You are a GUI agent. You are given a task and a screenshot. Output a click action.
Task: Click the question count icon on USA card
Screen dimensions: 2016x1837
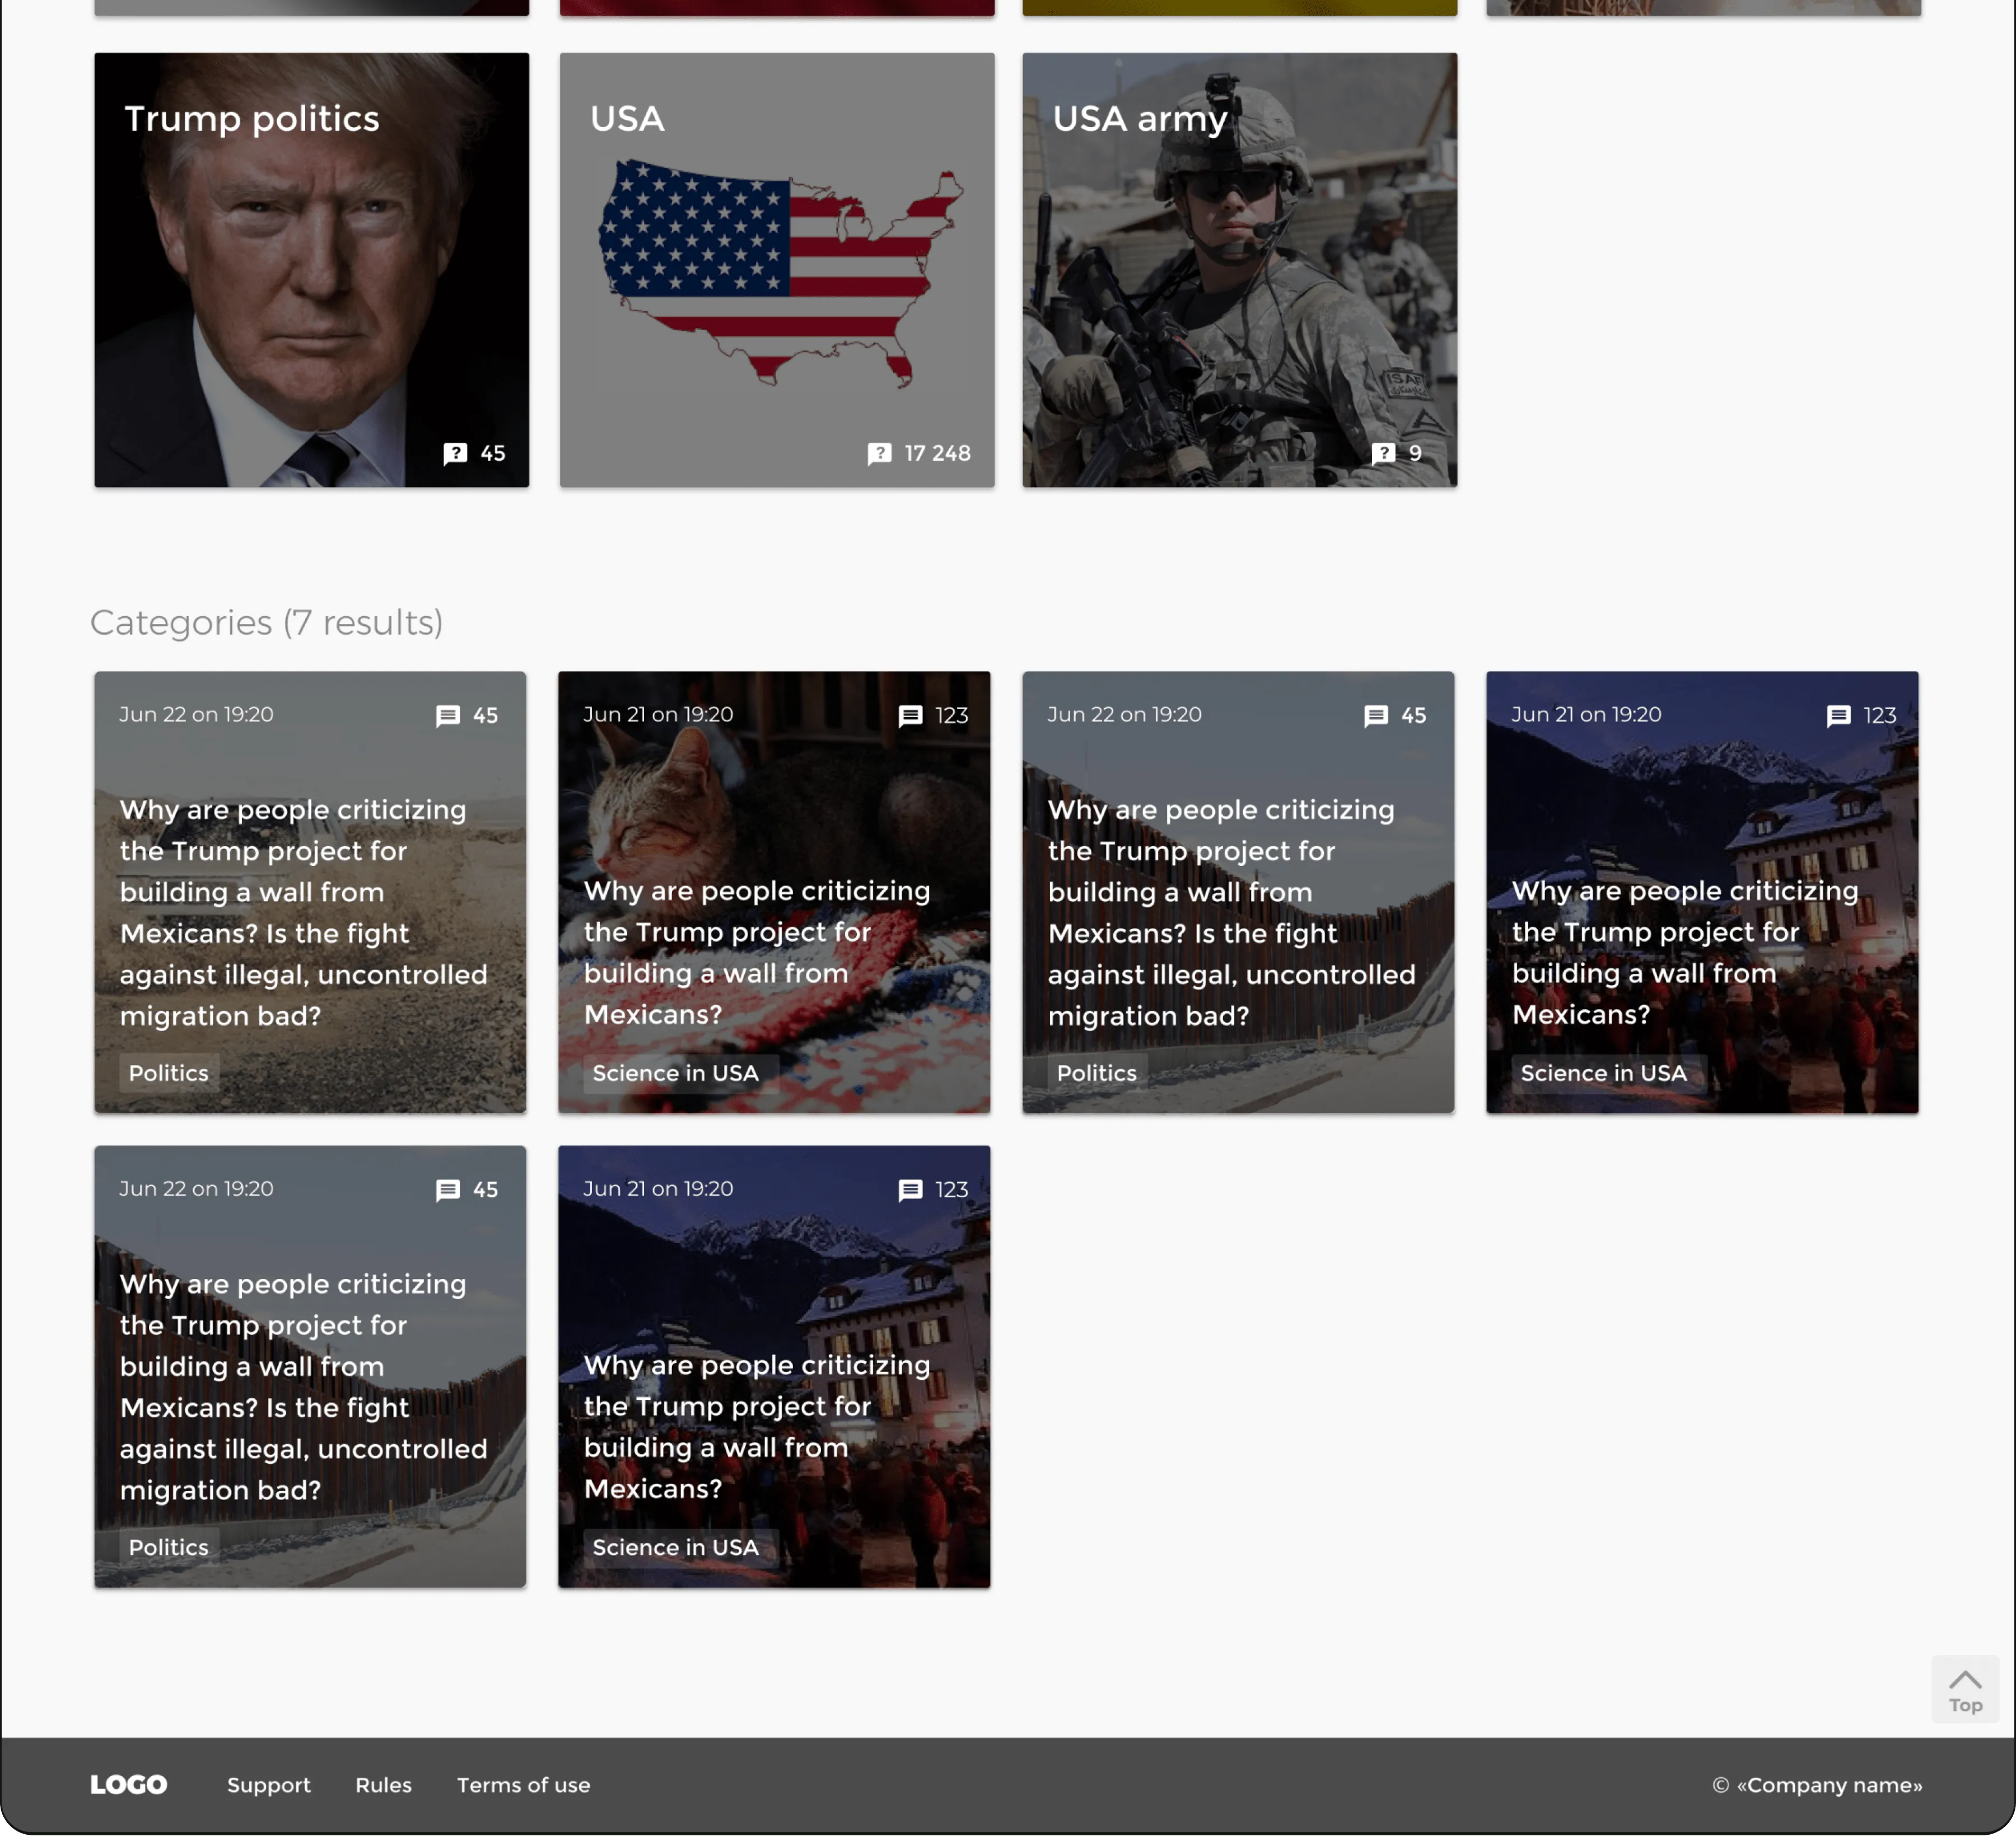click(x=879, y=454)
